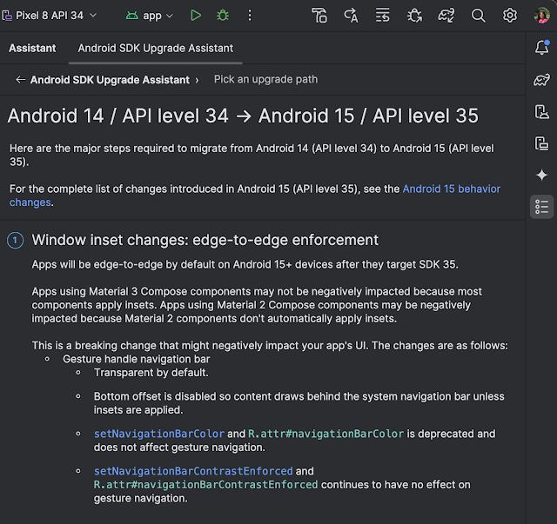557x524 pixels.
Task: Open the Gradle elephant tool window
Action: [541, 80]
